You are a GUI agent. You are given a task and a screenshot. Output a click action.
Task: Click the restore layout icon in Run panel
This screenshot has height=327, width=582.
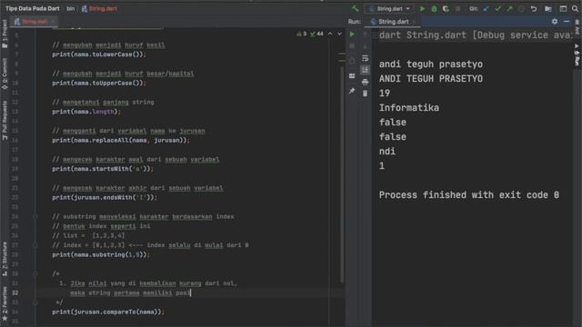[352, 76]
